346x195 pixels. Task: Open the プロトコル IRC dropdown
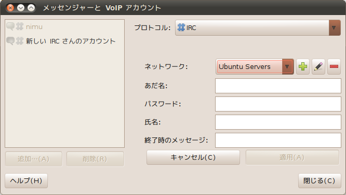258,28
